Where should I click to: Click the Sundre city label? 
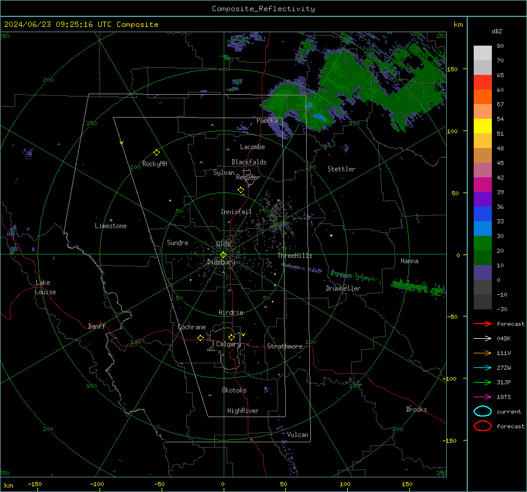tap(177, 243)
